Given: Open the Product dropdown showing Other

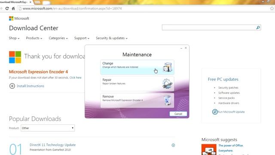Looking at the screenshot, I should tap(48, 128).
